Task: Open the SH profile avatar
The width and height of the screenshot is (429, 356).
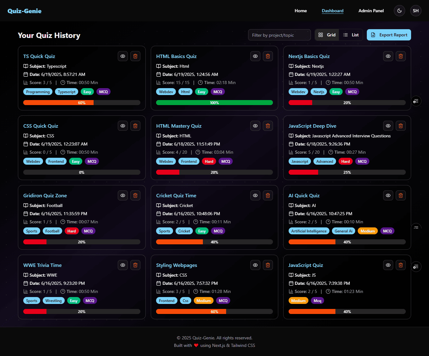Action: 415,10
